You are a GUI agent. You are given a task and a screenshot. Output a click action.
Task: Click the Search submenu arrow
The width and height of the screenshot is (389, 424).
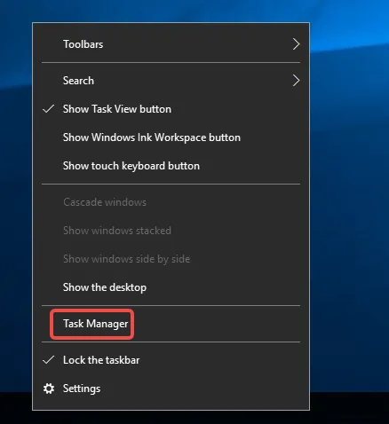pos(296,81)
